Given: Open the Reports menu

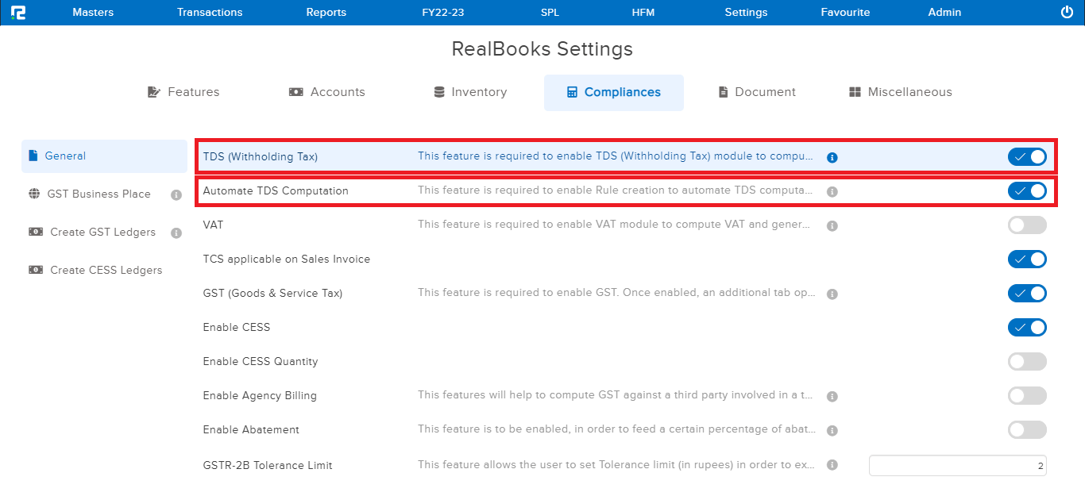Looking at the screenshot, I should coord(326,12).
